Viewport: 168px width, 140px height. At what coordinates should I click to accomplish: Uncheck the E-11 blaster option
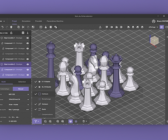tap(36, 82)
